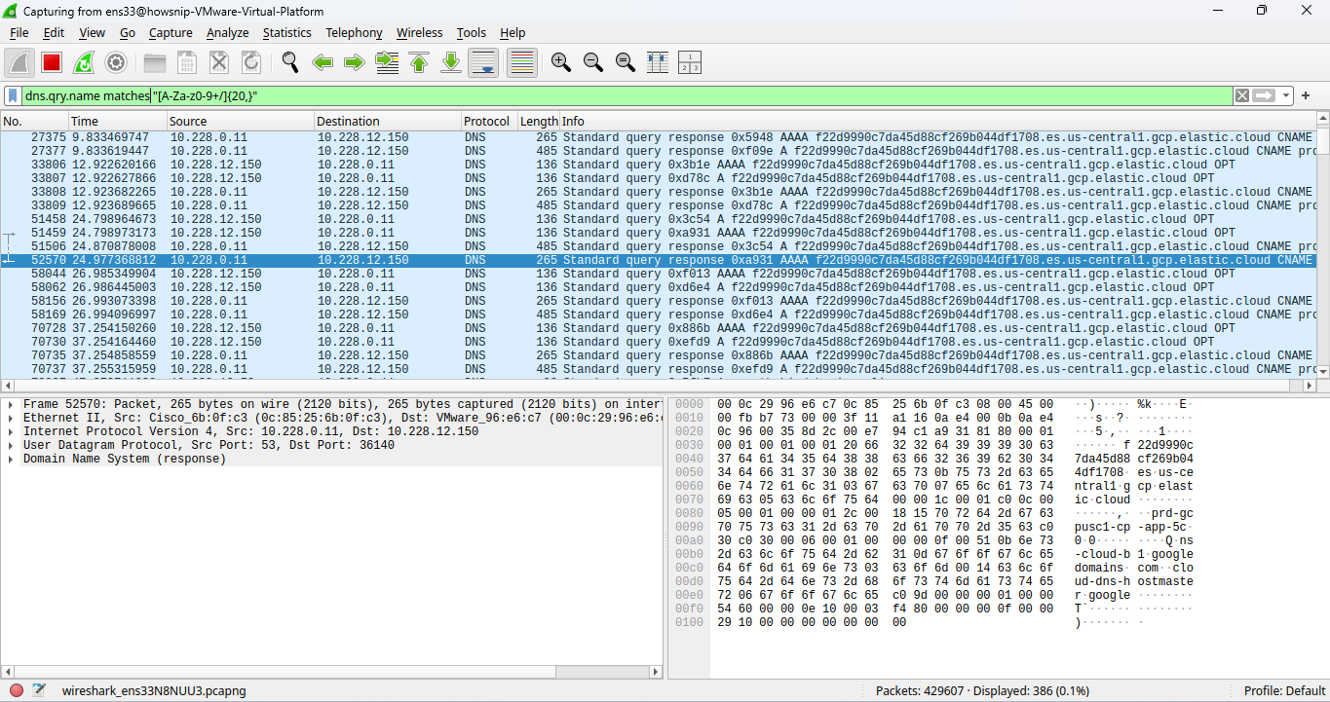The image size is (1330, 702).
Task: Sort by the Protocol column header
Action: click(489, 121)
